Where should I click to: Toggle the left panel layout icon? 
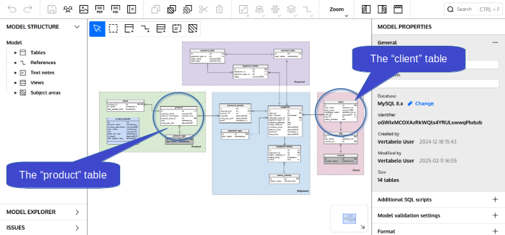(366, 10)
